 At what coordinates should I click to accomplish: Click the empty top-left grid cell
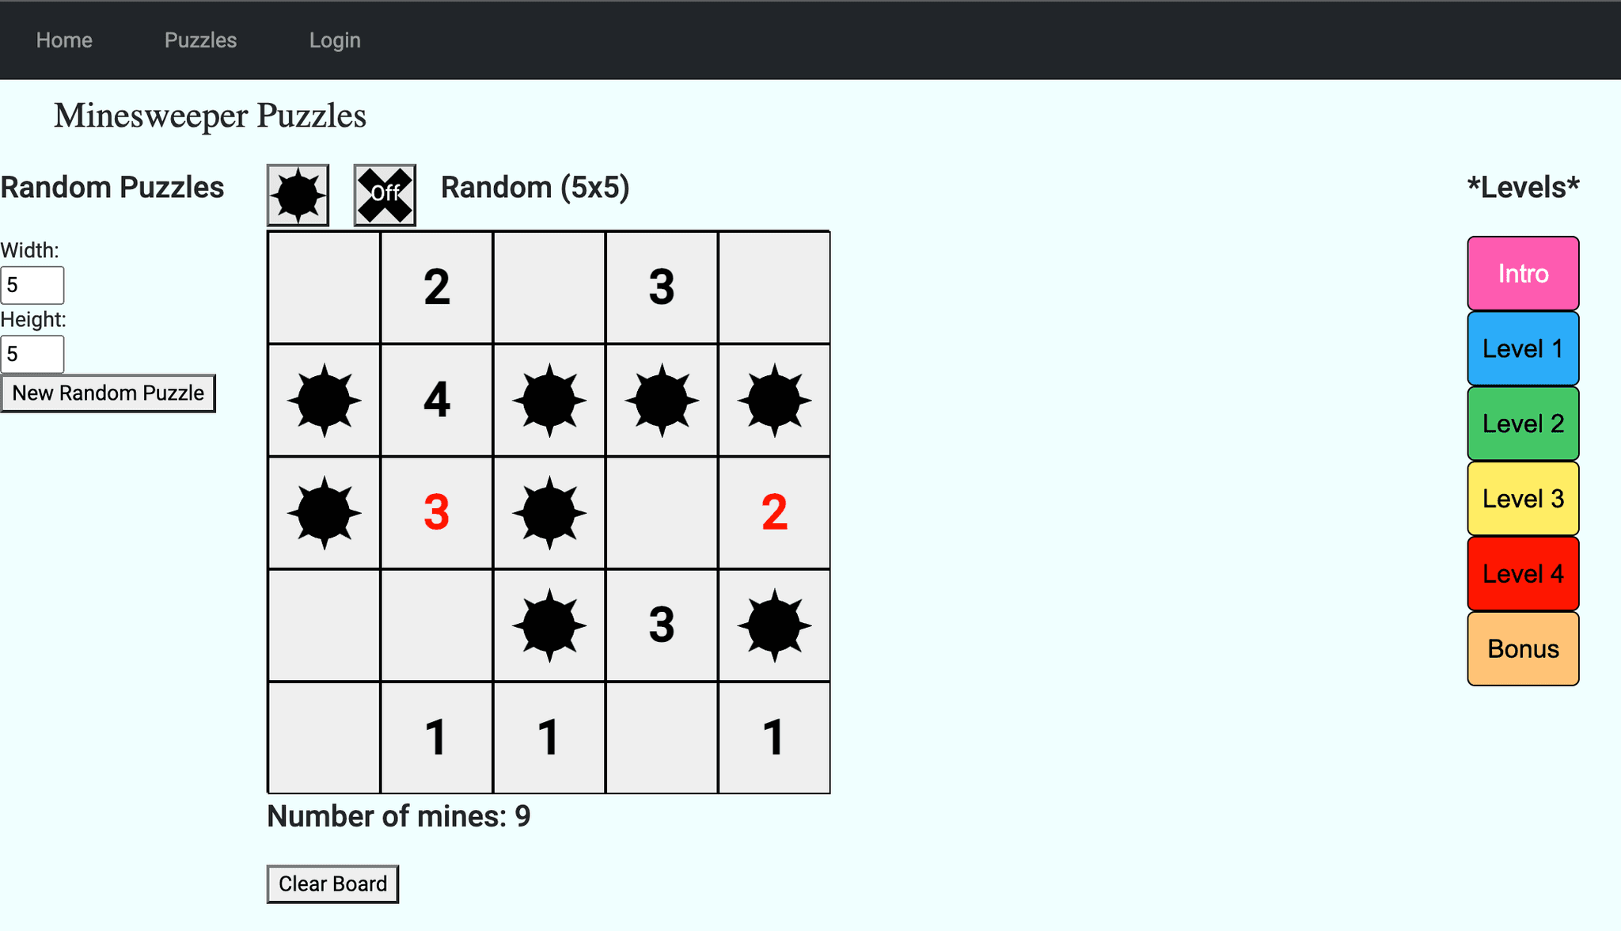coord(325,288)
